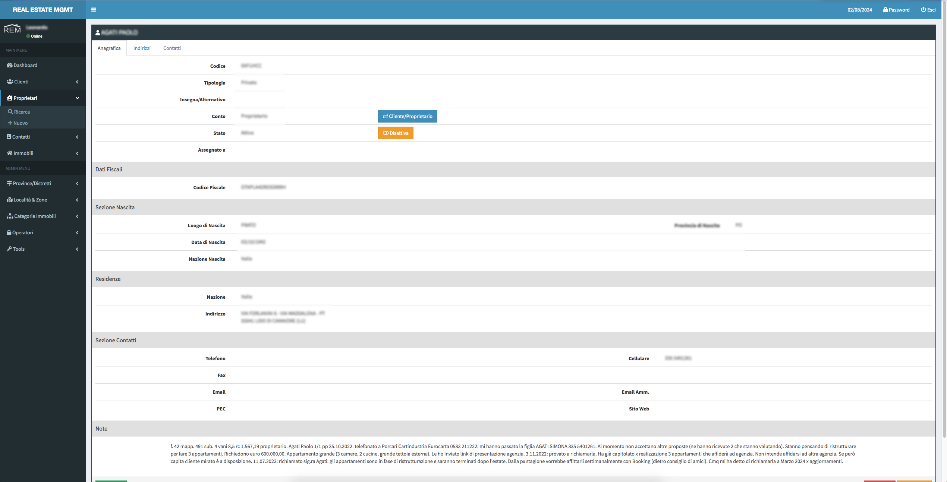
Task: Click the REM logo in sidebar
Action: pos(12,29)
